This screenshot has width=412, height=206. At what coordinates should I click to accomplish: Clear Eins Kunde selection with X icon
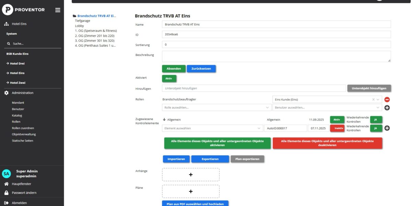coord(374,100)
